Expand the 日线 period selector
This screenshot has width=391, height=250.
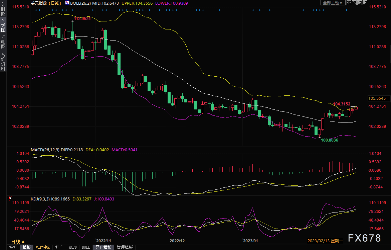coord(18,242)
